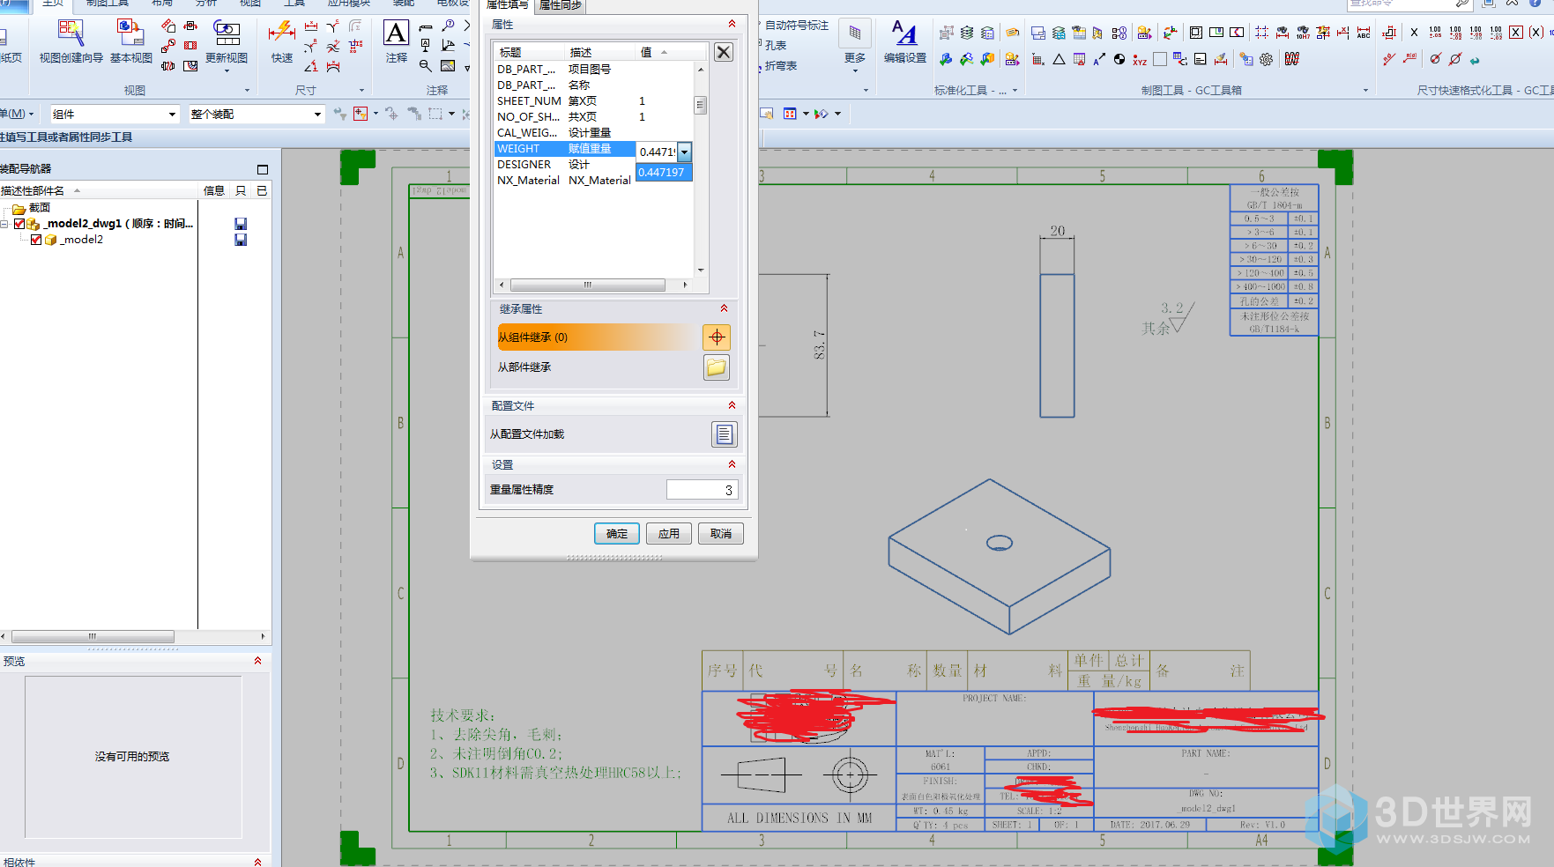Image resolution: width=1554 pixels, height=867 pixels.
Task: Click the ABC dimension text icon
Action: (x=1364, y=33)
